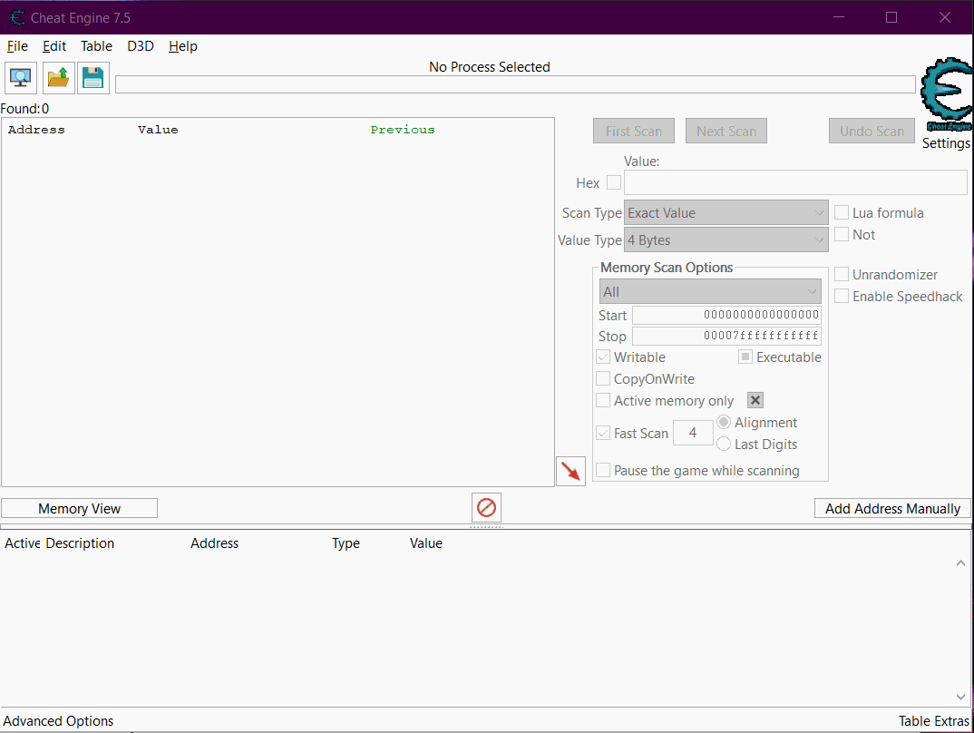Click the panel splitter grip above address list

click(486, 527)
